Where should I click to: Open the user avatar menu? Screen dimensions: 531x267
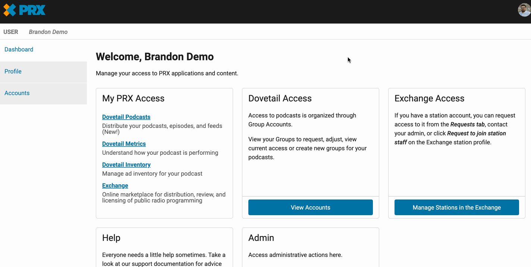tap(524, 10)
